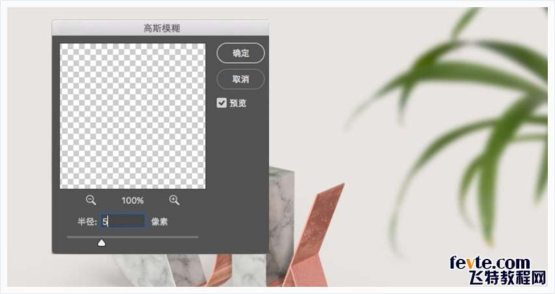This screenshot has height=294, width=555.
Task: Click the transparent checkerboard preview area
Action: (133, 116)
